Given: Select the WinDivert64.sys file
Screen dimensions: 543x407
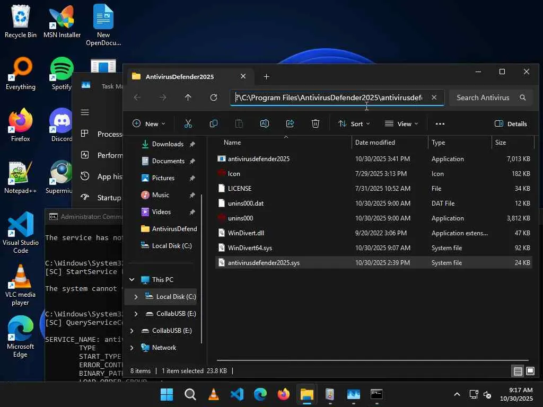Looking at the screenshot, I should point(250,248).
